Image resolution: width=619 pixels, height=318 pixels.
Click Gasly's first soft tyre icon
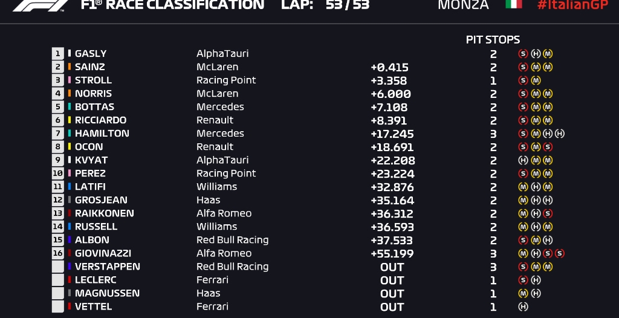coord(523,54)
